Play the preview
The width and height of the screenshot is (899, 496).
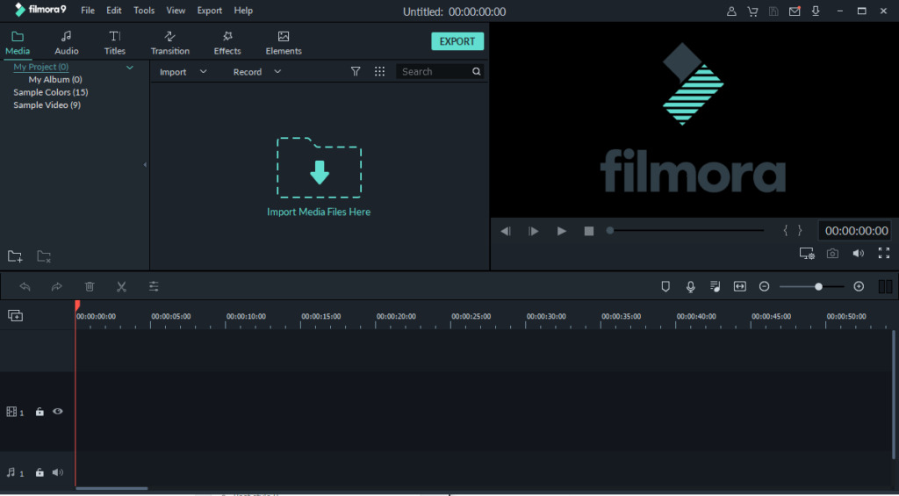[561, 231]
